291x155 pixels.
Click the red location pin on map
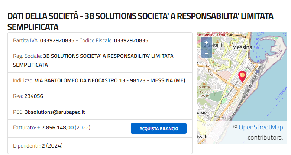[242, 76]
